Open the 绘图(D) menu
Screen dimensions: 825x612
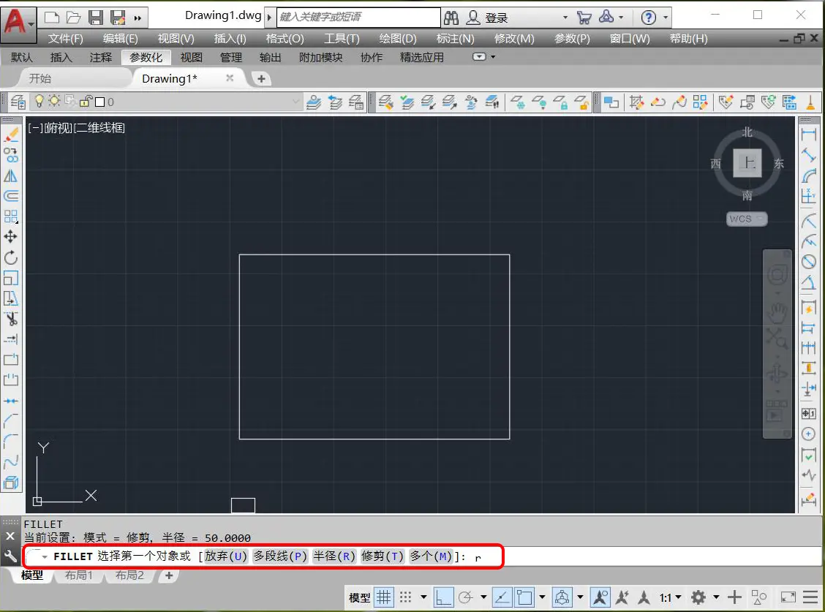pyautogui.click(x=398, y=39)
